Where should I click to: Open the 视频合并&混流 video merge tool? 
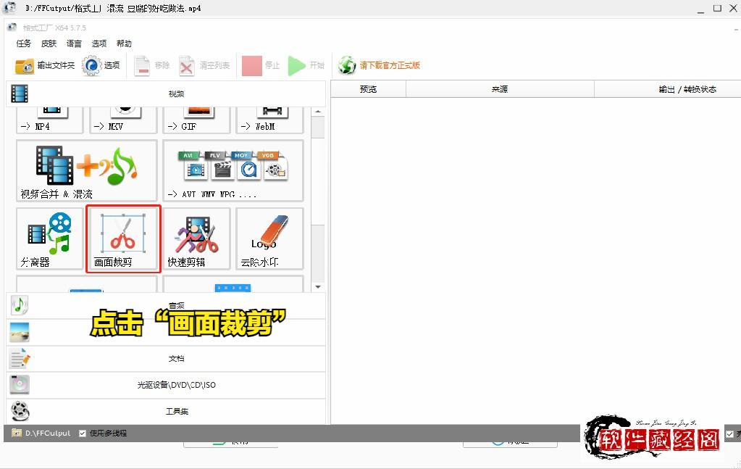click(84, 170)
